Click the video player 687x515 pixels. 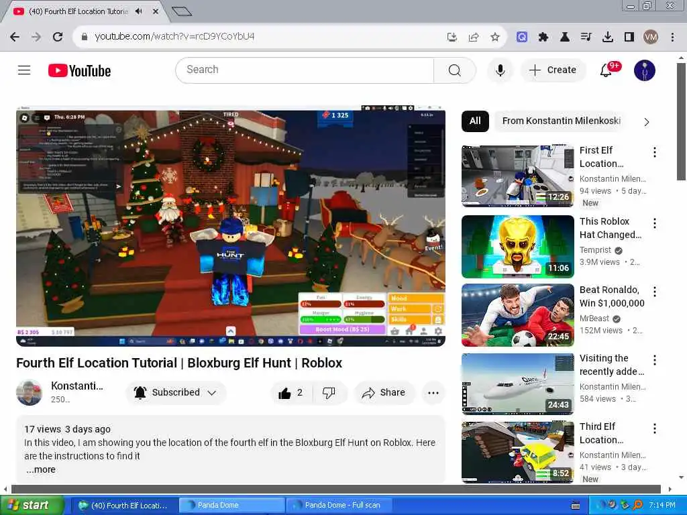[x=231, y=226]
